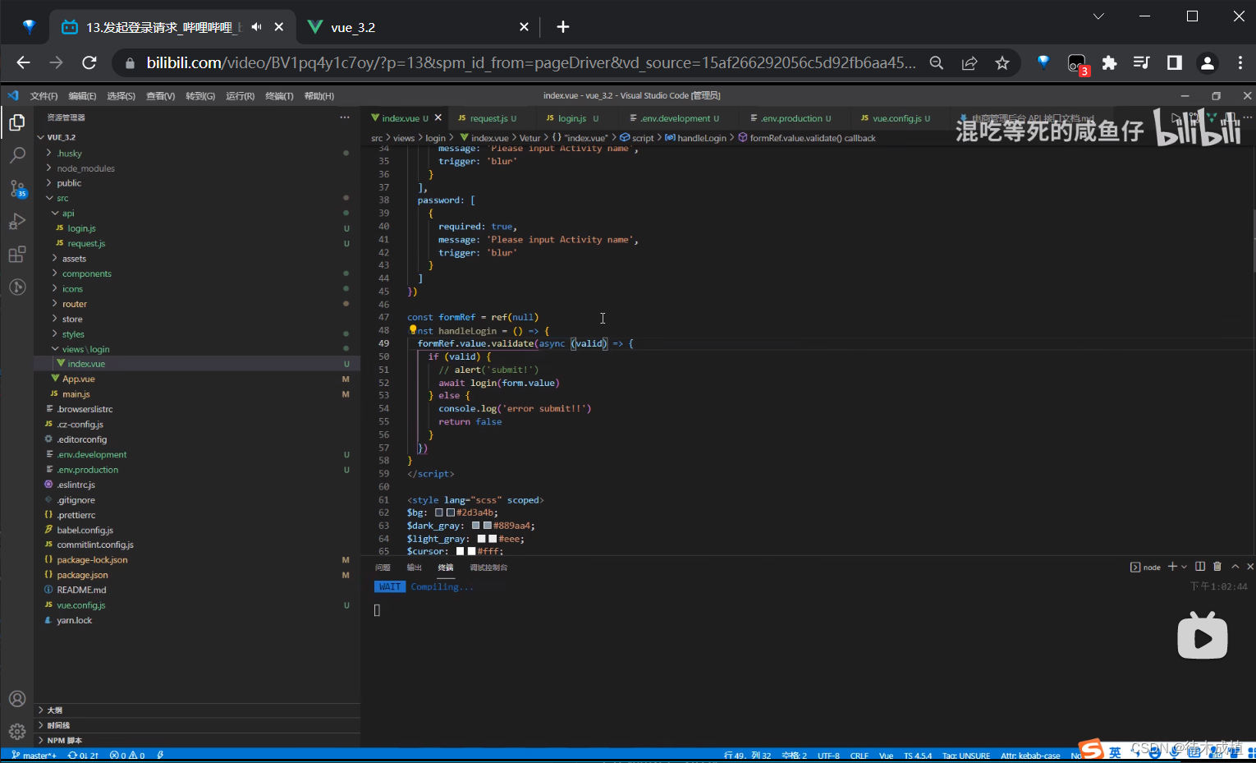This screenshot has height=763, width=1256.
Task: Open the browser side panel icon
Action: (1175, 62)
